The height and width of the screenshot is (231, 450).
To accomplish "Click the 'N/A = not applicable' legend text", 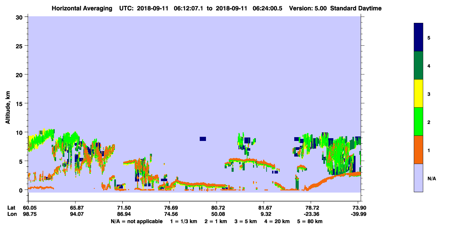I will 136,221.
